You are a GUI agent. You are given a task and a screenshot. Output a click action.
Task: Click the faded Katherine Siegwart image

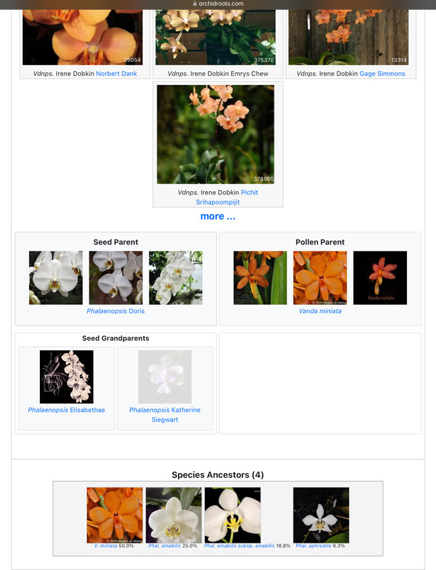165,377
